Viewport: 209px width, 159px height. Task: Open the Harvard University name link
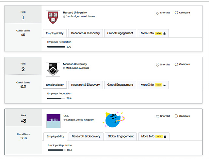[x=75, y=13]
